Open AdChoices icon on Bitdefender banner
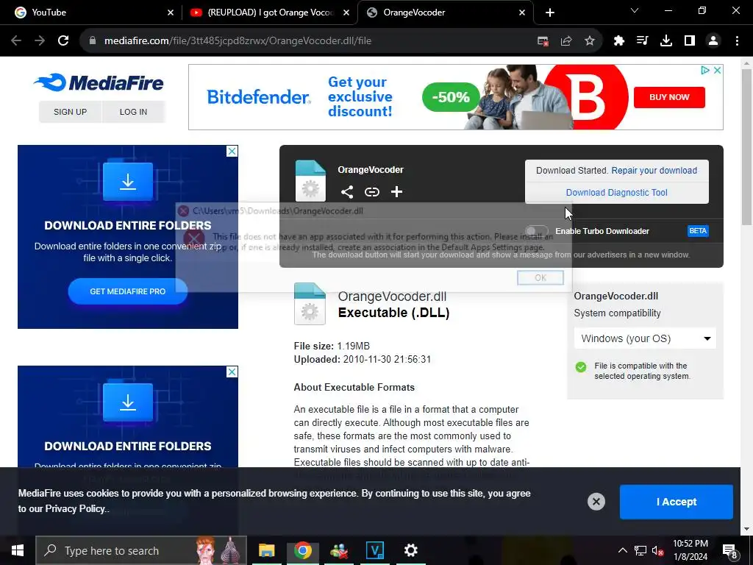The height and width of the screenshot is (565, 753). [705, 70]
